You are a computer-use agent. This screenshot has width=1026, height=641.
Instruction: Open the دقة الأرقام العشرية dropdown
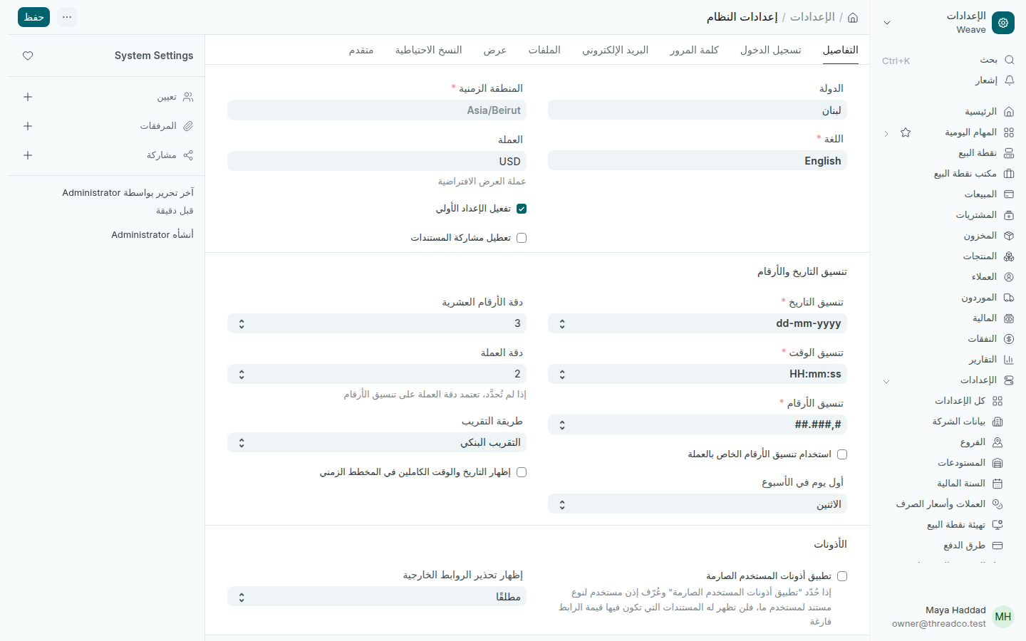coord(377,323)
